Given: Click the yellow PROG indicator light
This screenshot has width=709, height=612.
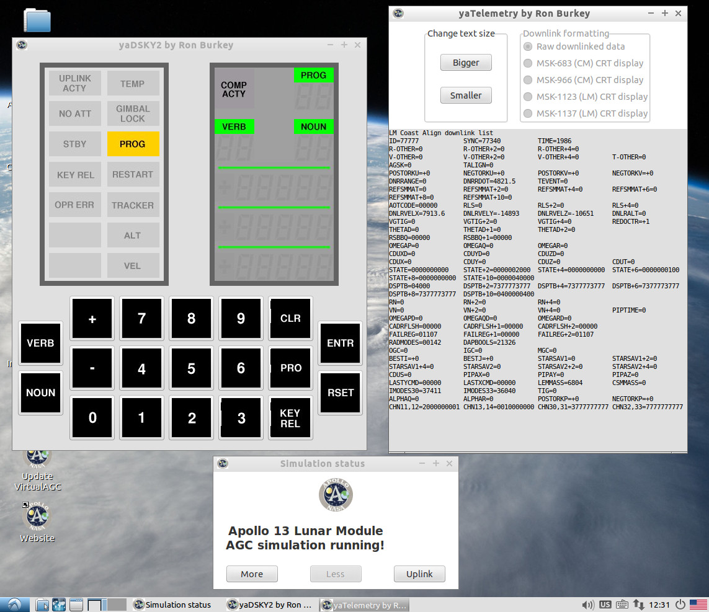Looking at the screenshot, I should [133, 144].
